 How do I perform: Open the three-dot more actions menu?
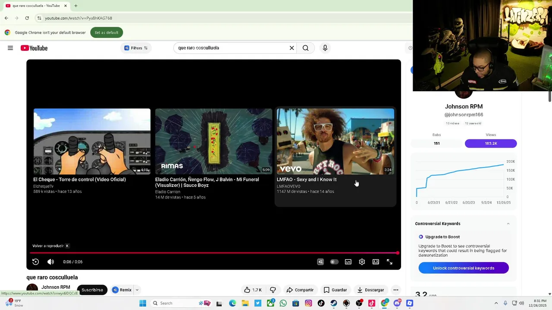[395, 290]
